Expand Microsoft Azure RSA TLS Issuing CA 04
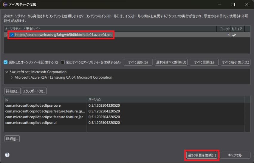Screen dimensions: 254x163 pos(12,77)
